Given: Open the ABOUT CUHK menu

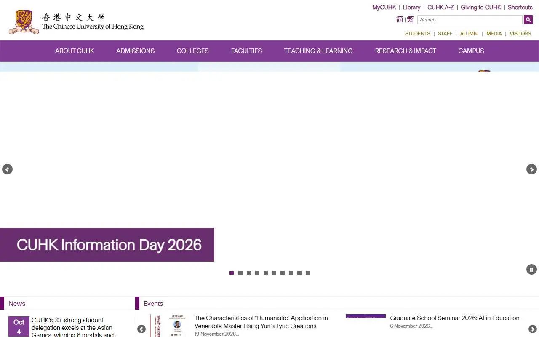Looking at the screenshot, I should coord(75,51).
